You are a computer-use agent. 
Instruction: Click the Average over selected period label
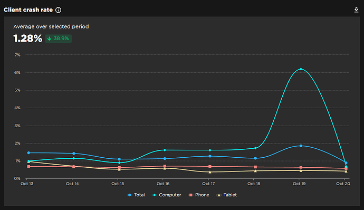pyautogui.click(x=51, y=26)
